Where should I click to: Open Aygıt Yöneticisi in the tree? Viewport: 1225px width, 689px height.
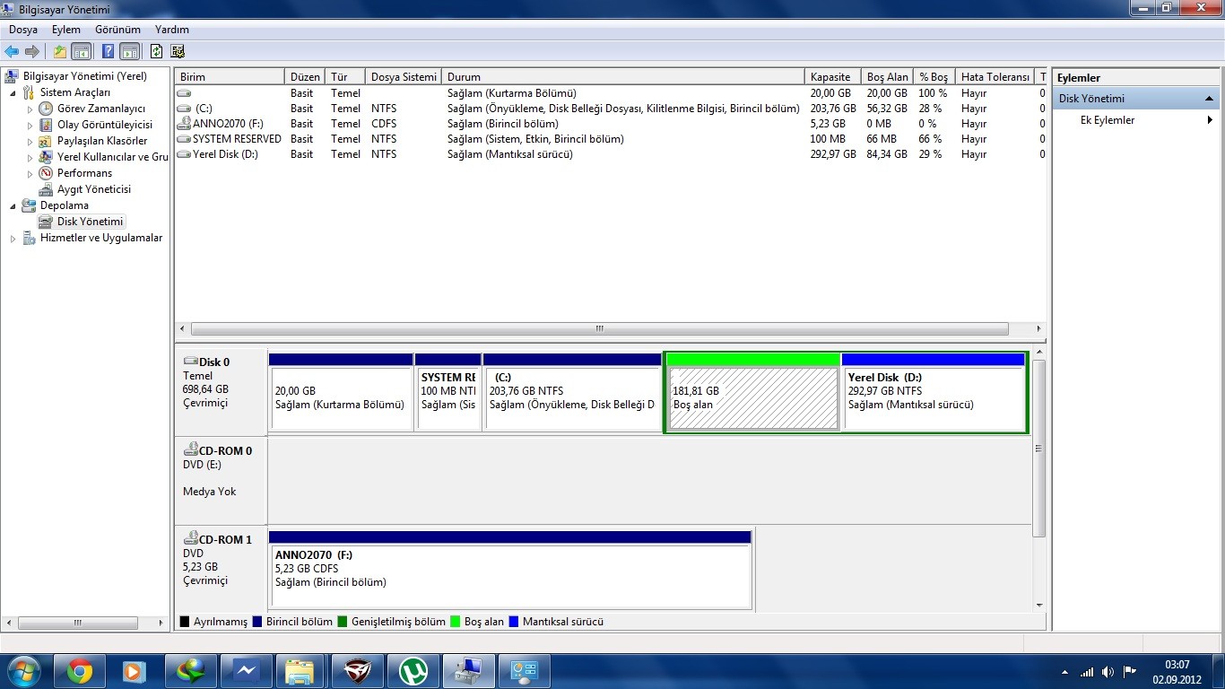93,189
